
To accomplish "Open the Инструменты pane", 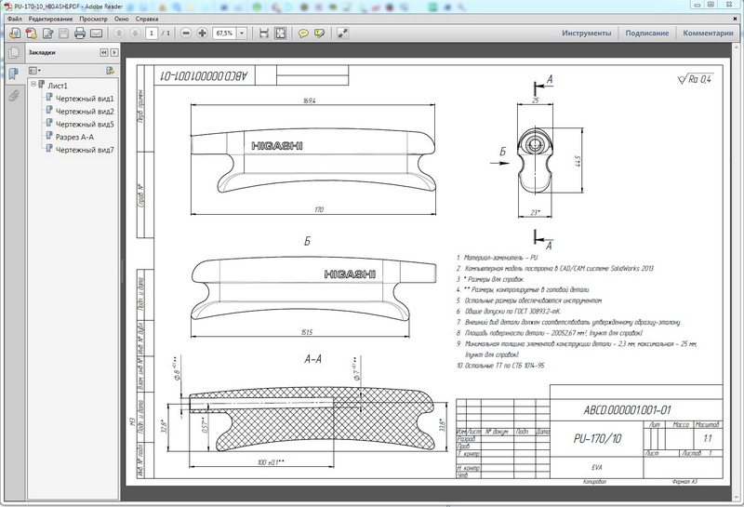I will pos(587,33).
